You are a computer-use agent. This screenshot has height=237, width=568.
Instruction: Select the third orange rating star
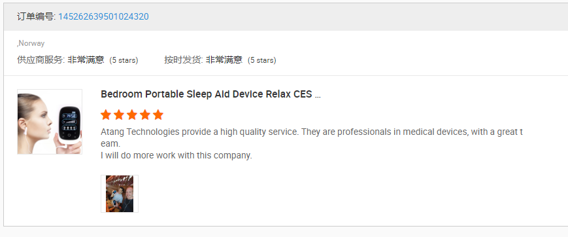pyautogui.click(x=132, y=115)
